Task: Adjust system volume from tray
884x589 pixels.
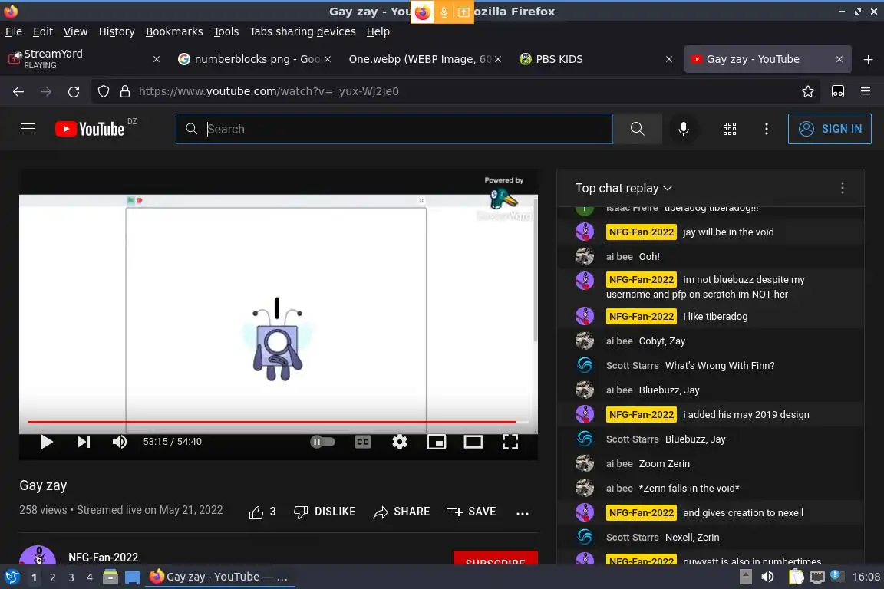Action: [767, 577]
